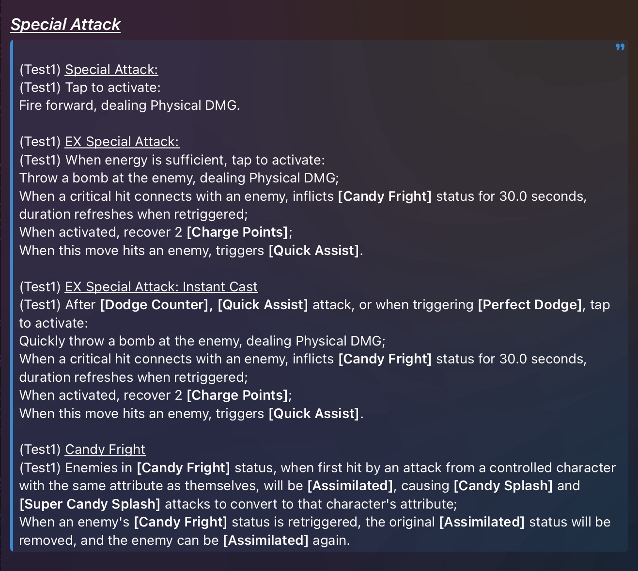Viewport: 638px width, 571px height.
Task: Click 'Quickly throw a bomb' text line
Action: point(202,341)
